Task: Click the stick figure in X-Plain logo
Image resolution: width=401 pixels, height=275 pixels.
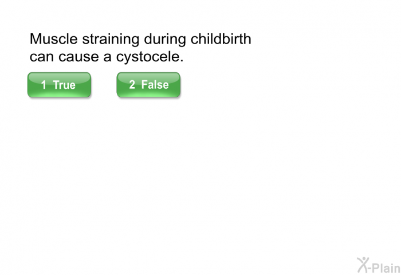Action: click(x=363, y=265)
